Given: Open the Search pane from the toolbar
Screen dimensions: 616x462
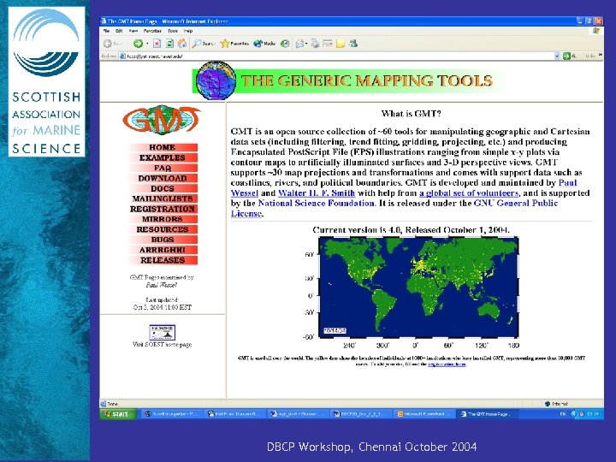Looking at the screenshot, I should [203, 44].
